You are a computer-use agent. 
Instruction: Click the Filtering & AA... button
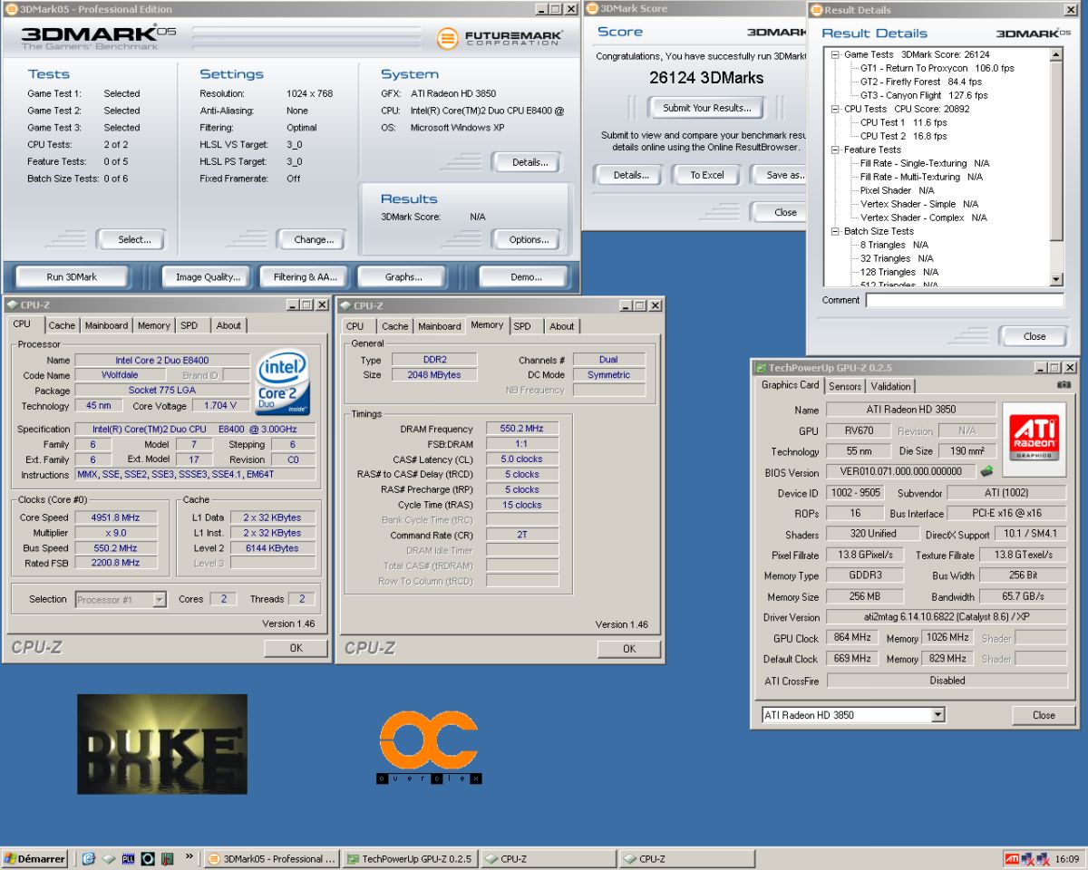coord(305,277)
